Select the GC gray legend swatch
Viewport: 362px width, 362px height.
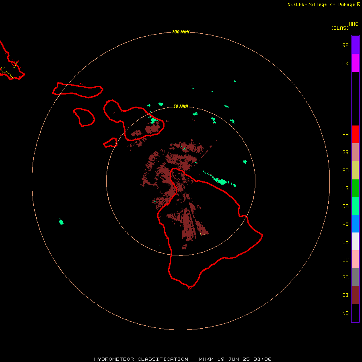click(355, 277)
